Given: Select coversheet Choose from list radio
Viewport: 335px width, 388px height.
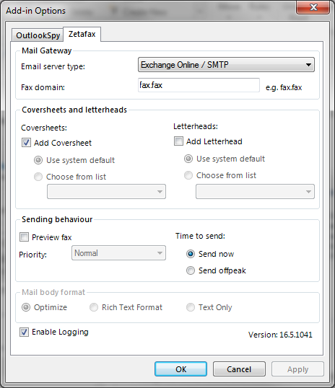Looking at the screenshot, I should tap(38, 177).
